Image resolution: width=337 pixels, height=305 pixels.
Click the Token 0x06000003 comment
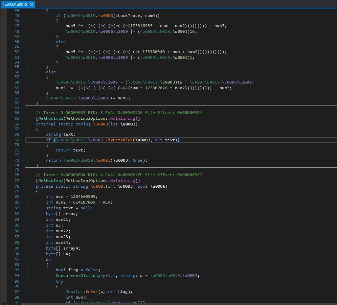tap(119, 113)
